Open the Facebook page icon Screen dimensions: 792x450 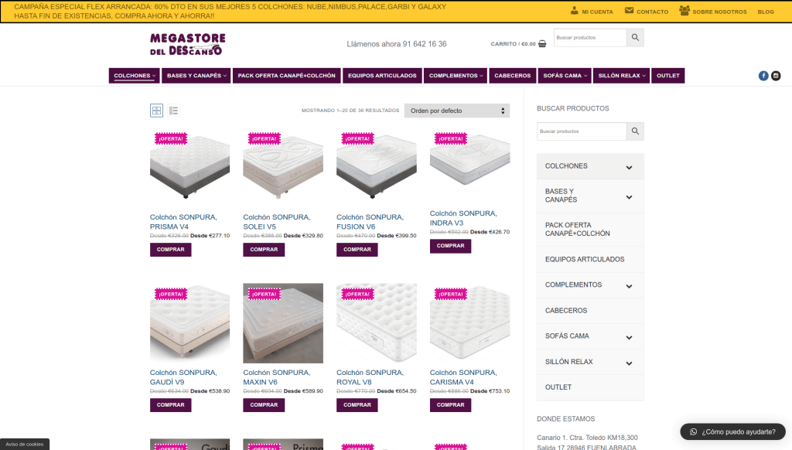point(763,76)
